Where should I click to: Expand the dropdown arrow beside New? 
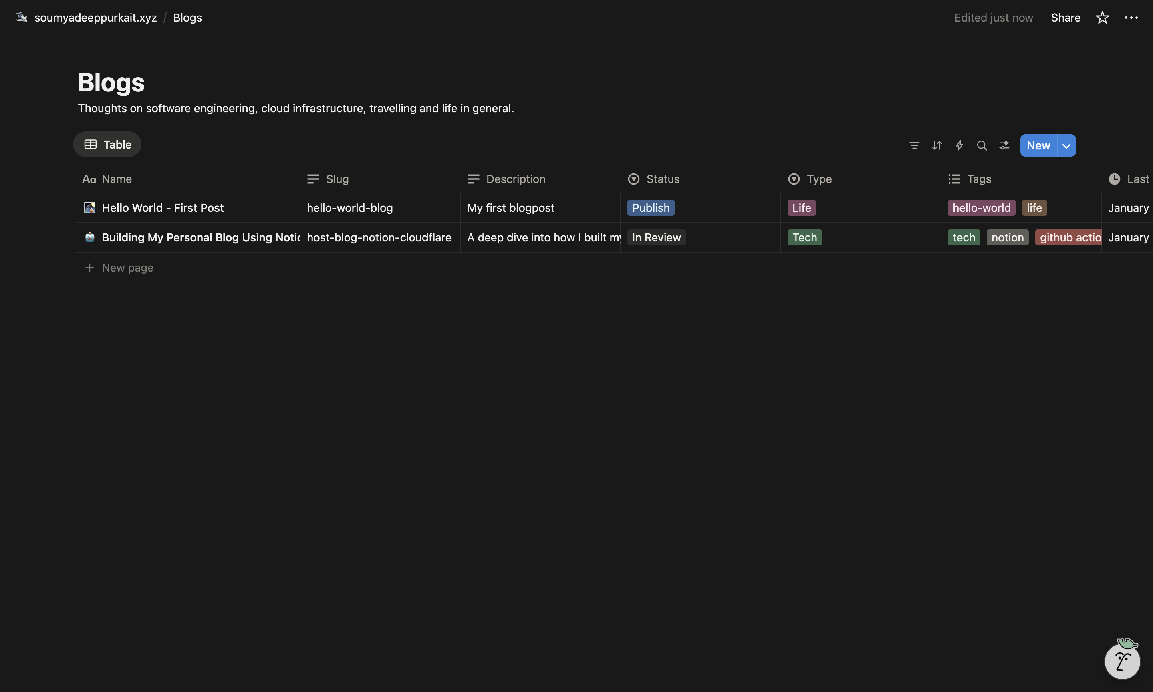1066,145
